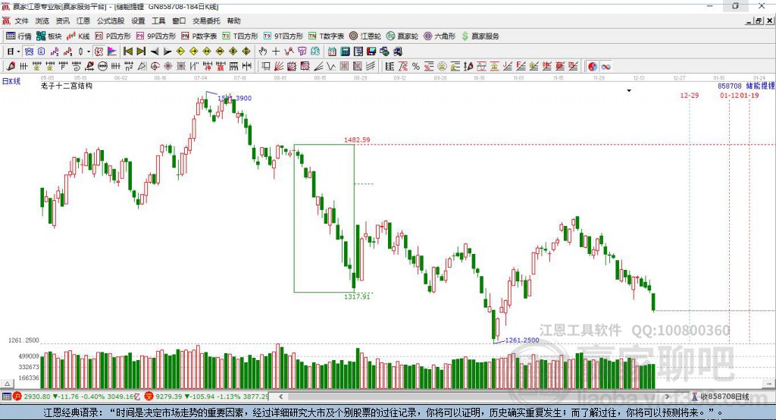Click the infinity loop icon
Screen dimensions: 776x420
605,67
